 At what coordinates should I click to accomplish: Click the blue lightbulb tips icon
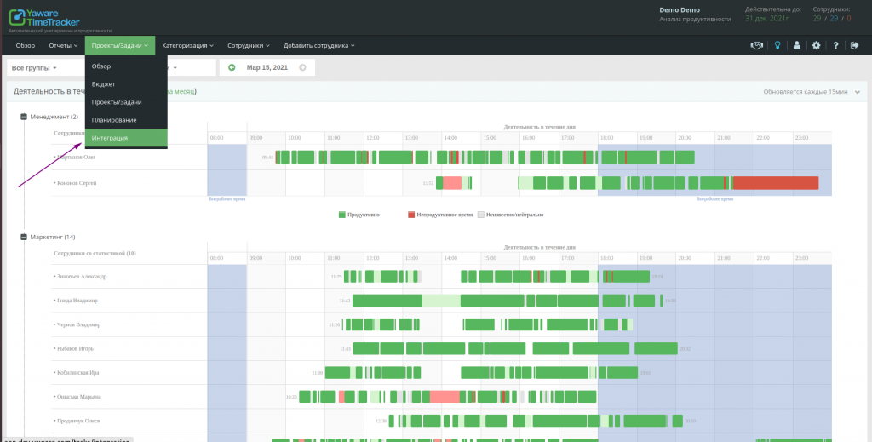pyautogui.click(x=777, y=46)
